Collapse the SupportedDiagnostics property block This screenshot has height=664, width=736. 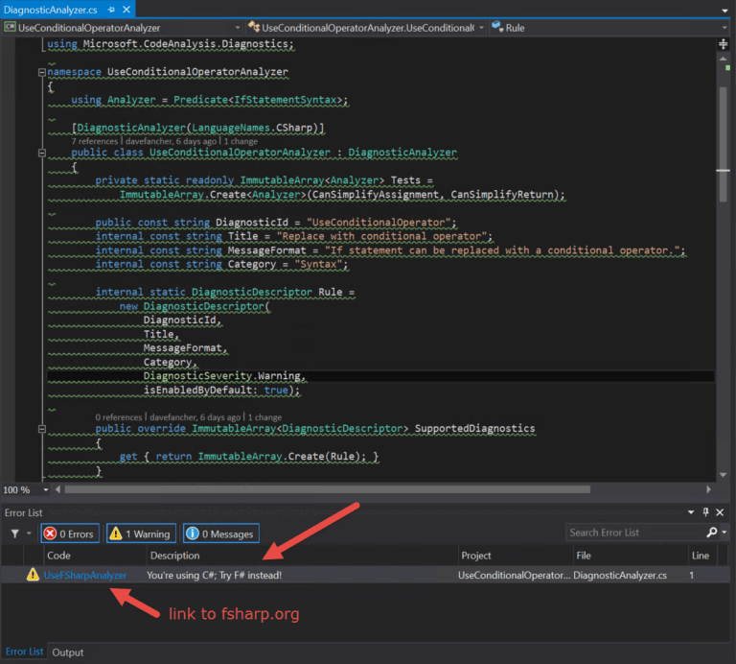42,429
